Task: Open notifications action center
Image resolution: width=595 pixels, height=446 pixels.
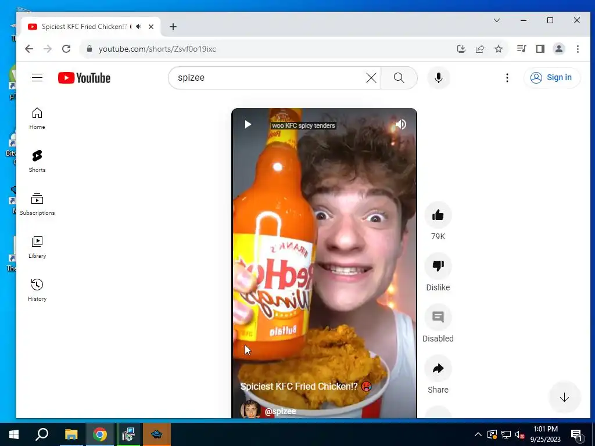Action: [576, 435]
